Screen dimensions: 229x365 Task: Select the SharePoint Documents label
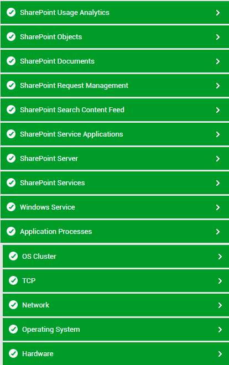58,61
